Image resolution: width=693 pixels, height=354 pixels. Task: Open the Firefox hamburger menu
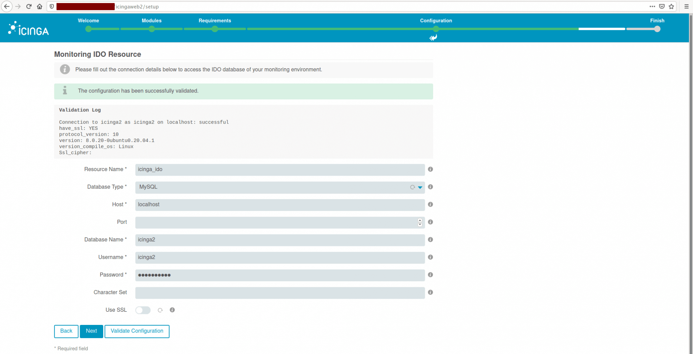pyautogui.click(x=686, y=7)
